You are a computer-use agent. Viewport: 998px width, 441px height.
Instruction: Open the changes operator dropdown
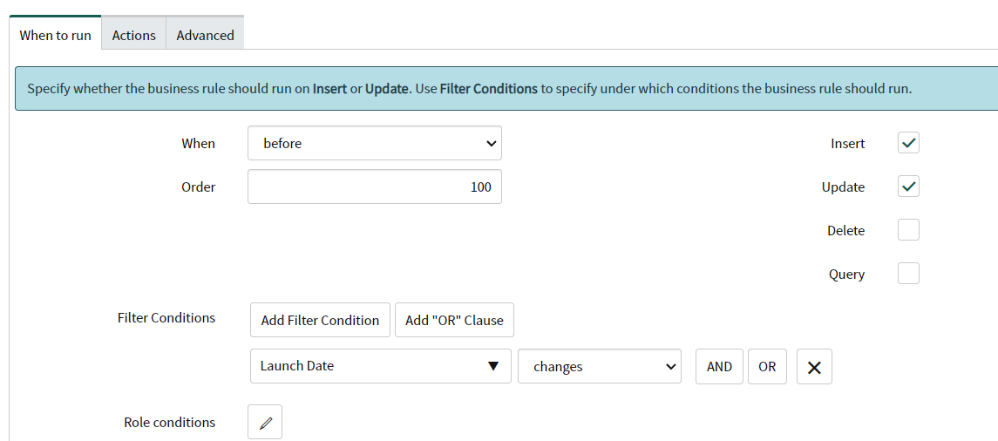pyautogui.click(x=600, y=367)
